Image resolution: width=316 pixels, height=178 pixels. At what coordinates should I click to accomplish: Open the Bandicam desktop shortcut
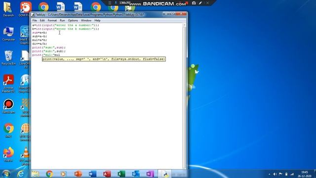pos(8,106)
